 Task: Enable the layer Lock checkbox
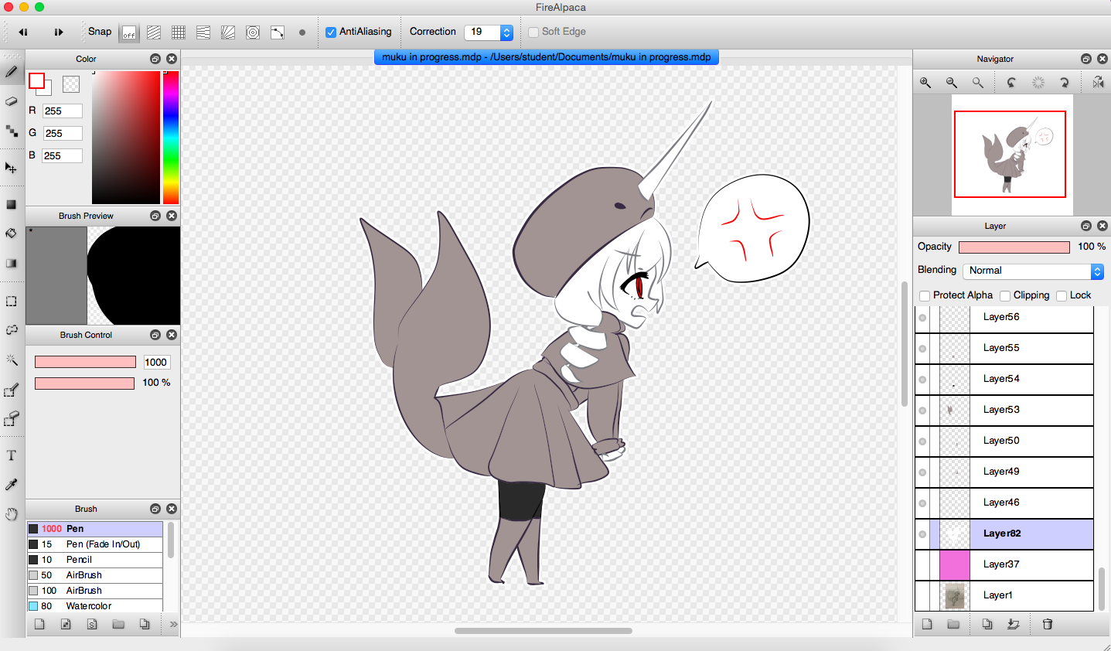(x=1062, y=296)
